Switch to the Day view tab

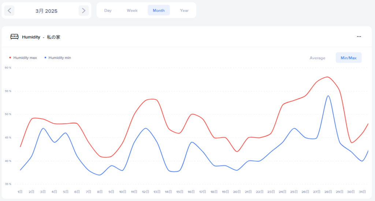coord(108,11)
